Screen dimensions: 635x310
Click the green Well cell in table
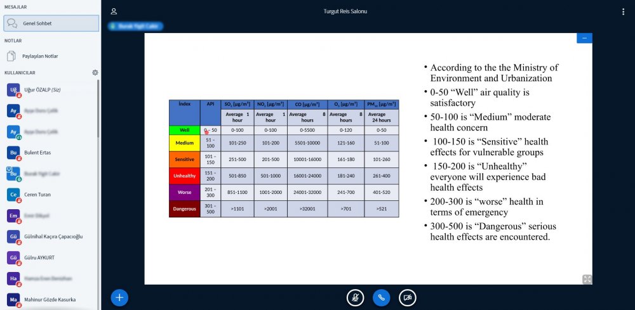(x=184, y=130)
